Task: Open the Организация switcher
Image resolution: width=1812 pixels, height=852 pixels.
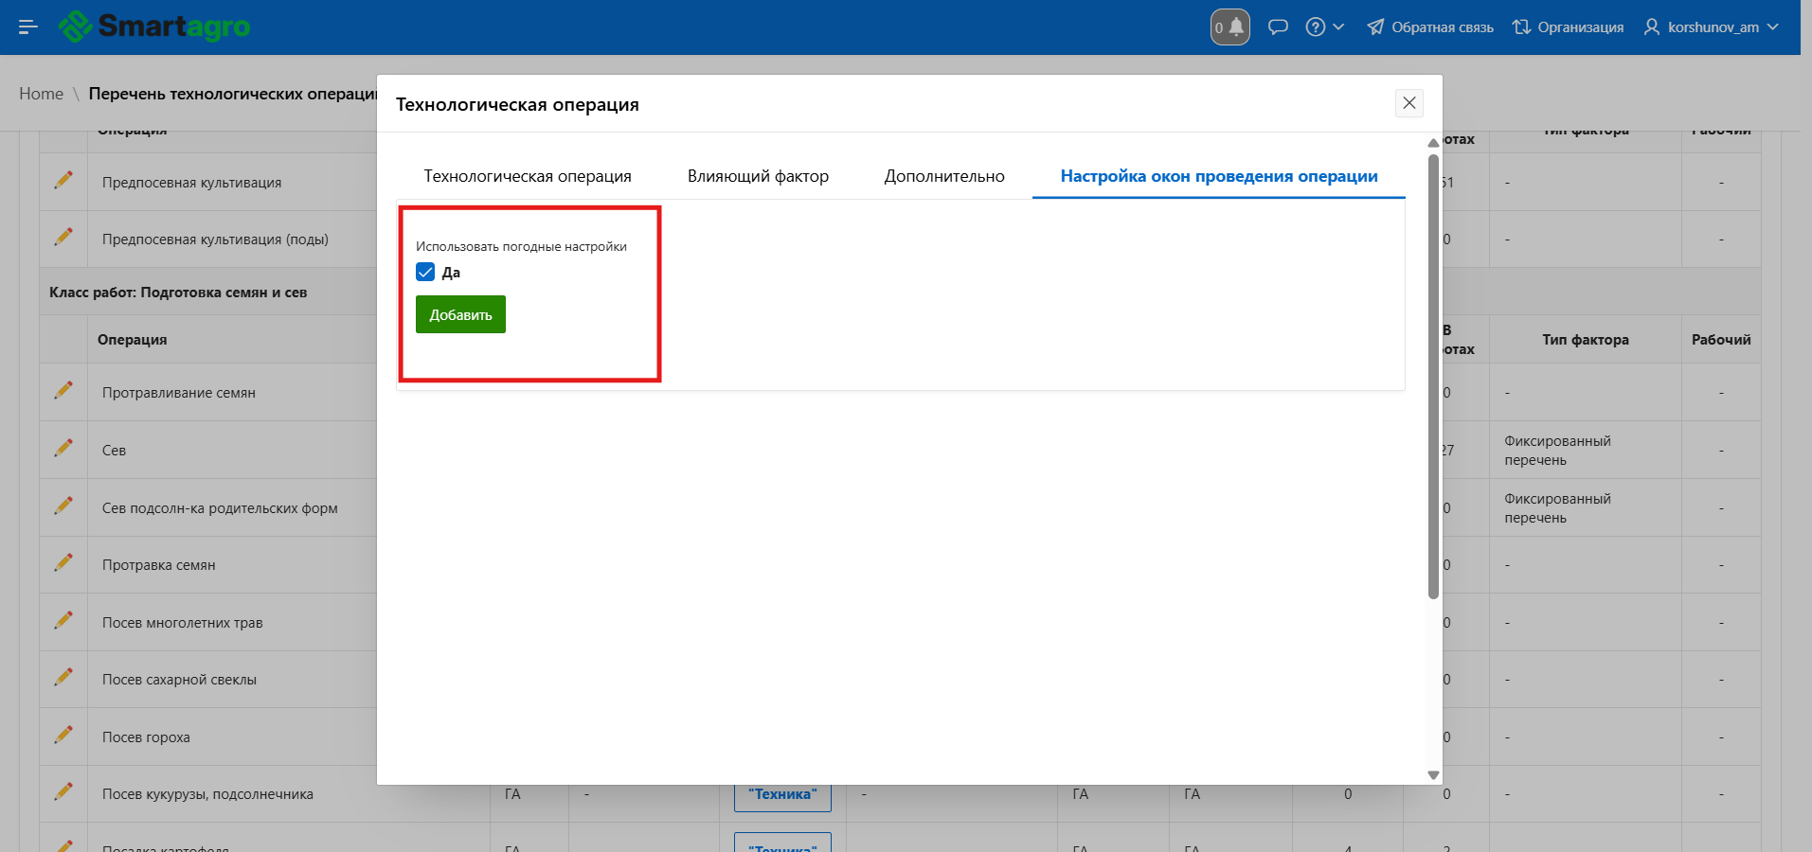Action: coord(1568,27)
